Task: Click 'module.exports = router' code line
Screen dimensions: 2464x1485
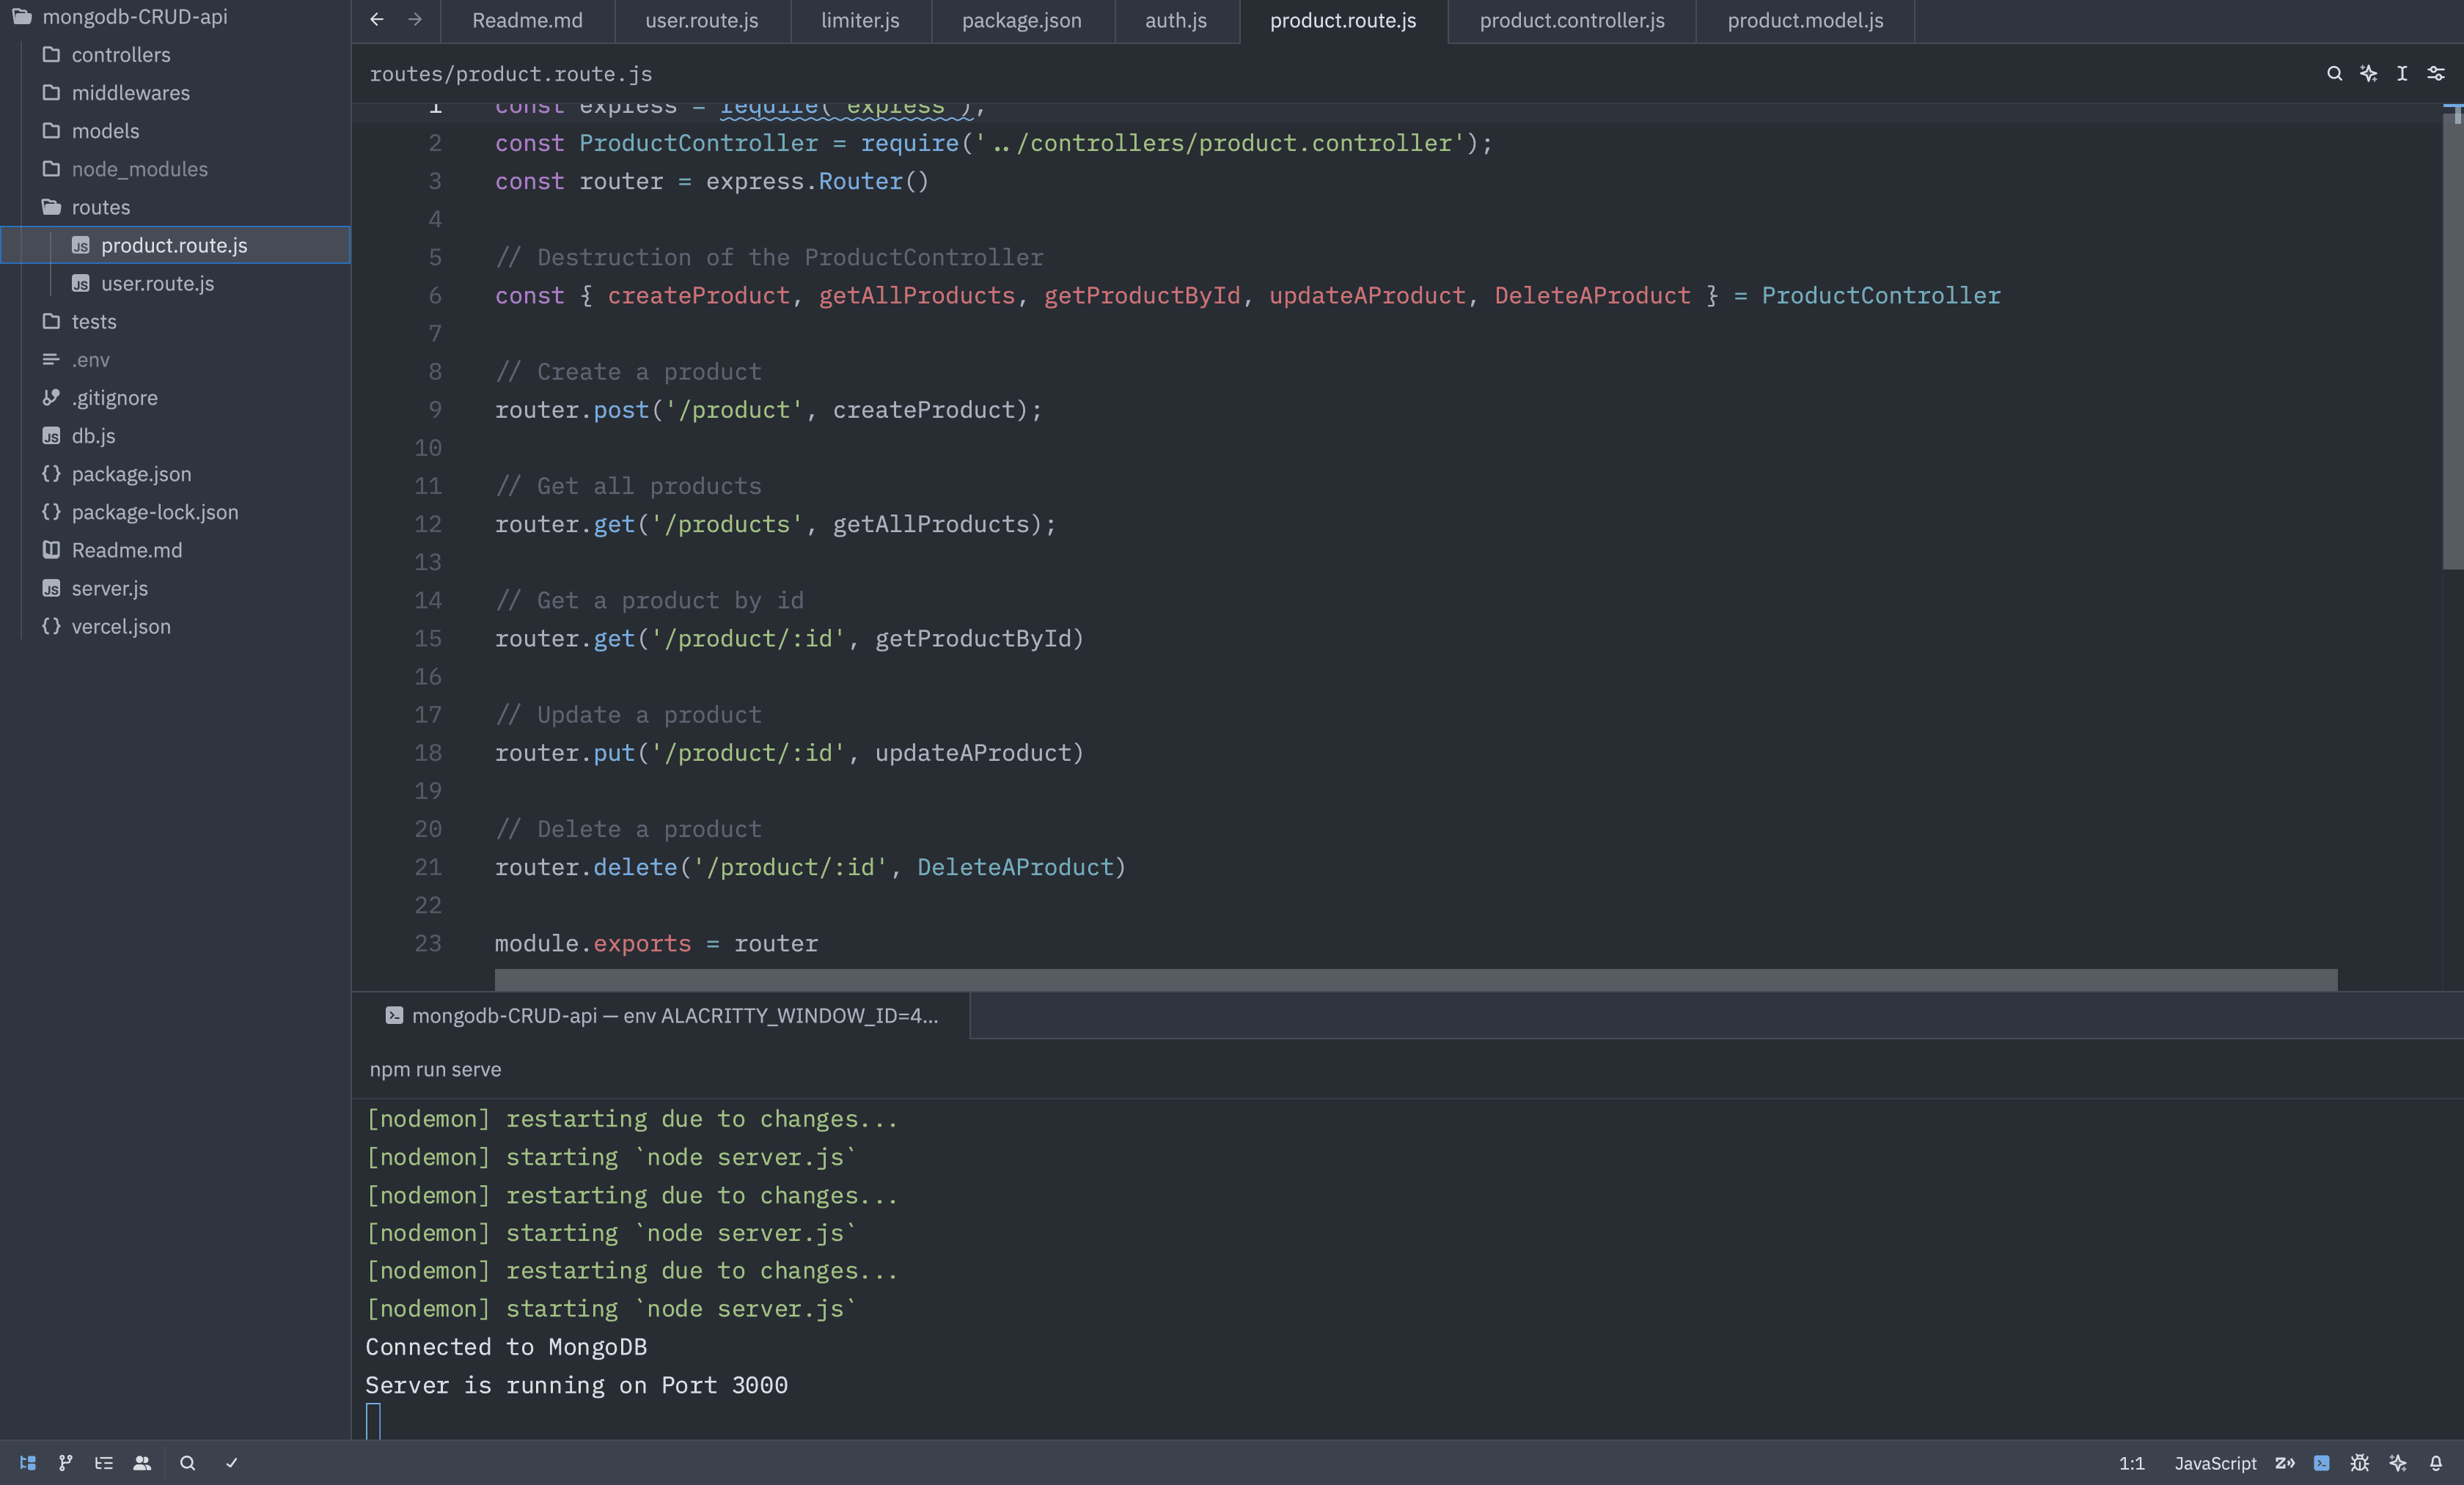Action: point(656,943)
